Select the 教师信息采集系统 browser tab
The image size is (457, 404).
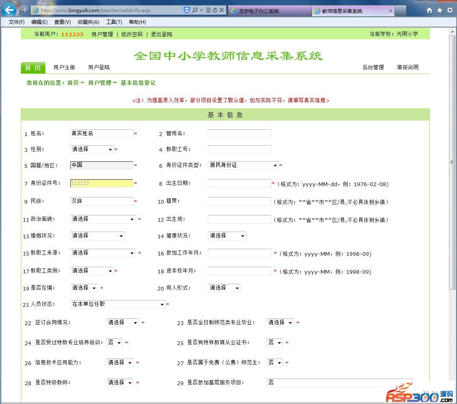pos(353,11)
